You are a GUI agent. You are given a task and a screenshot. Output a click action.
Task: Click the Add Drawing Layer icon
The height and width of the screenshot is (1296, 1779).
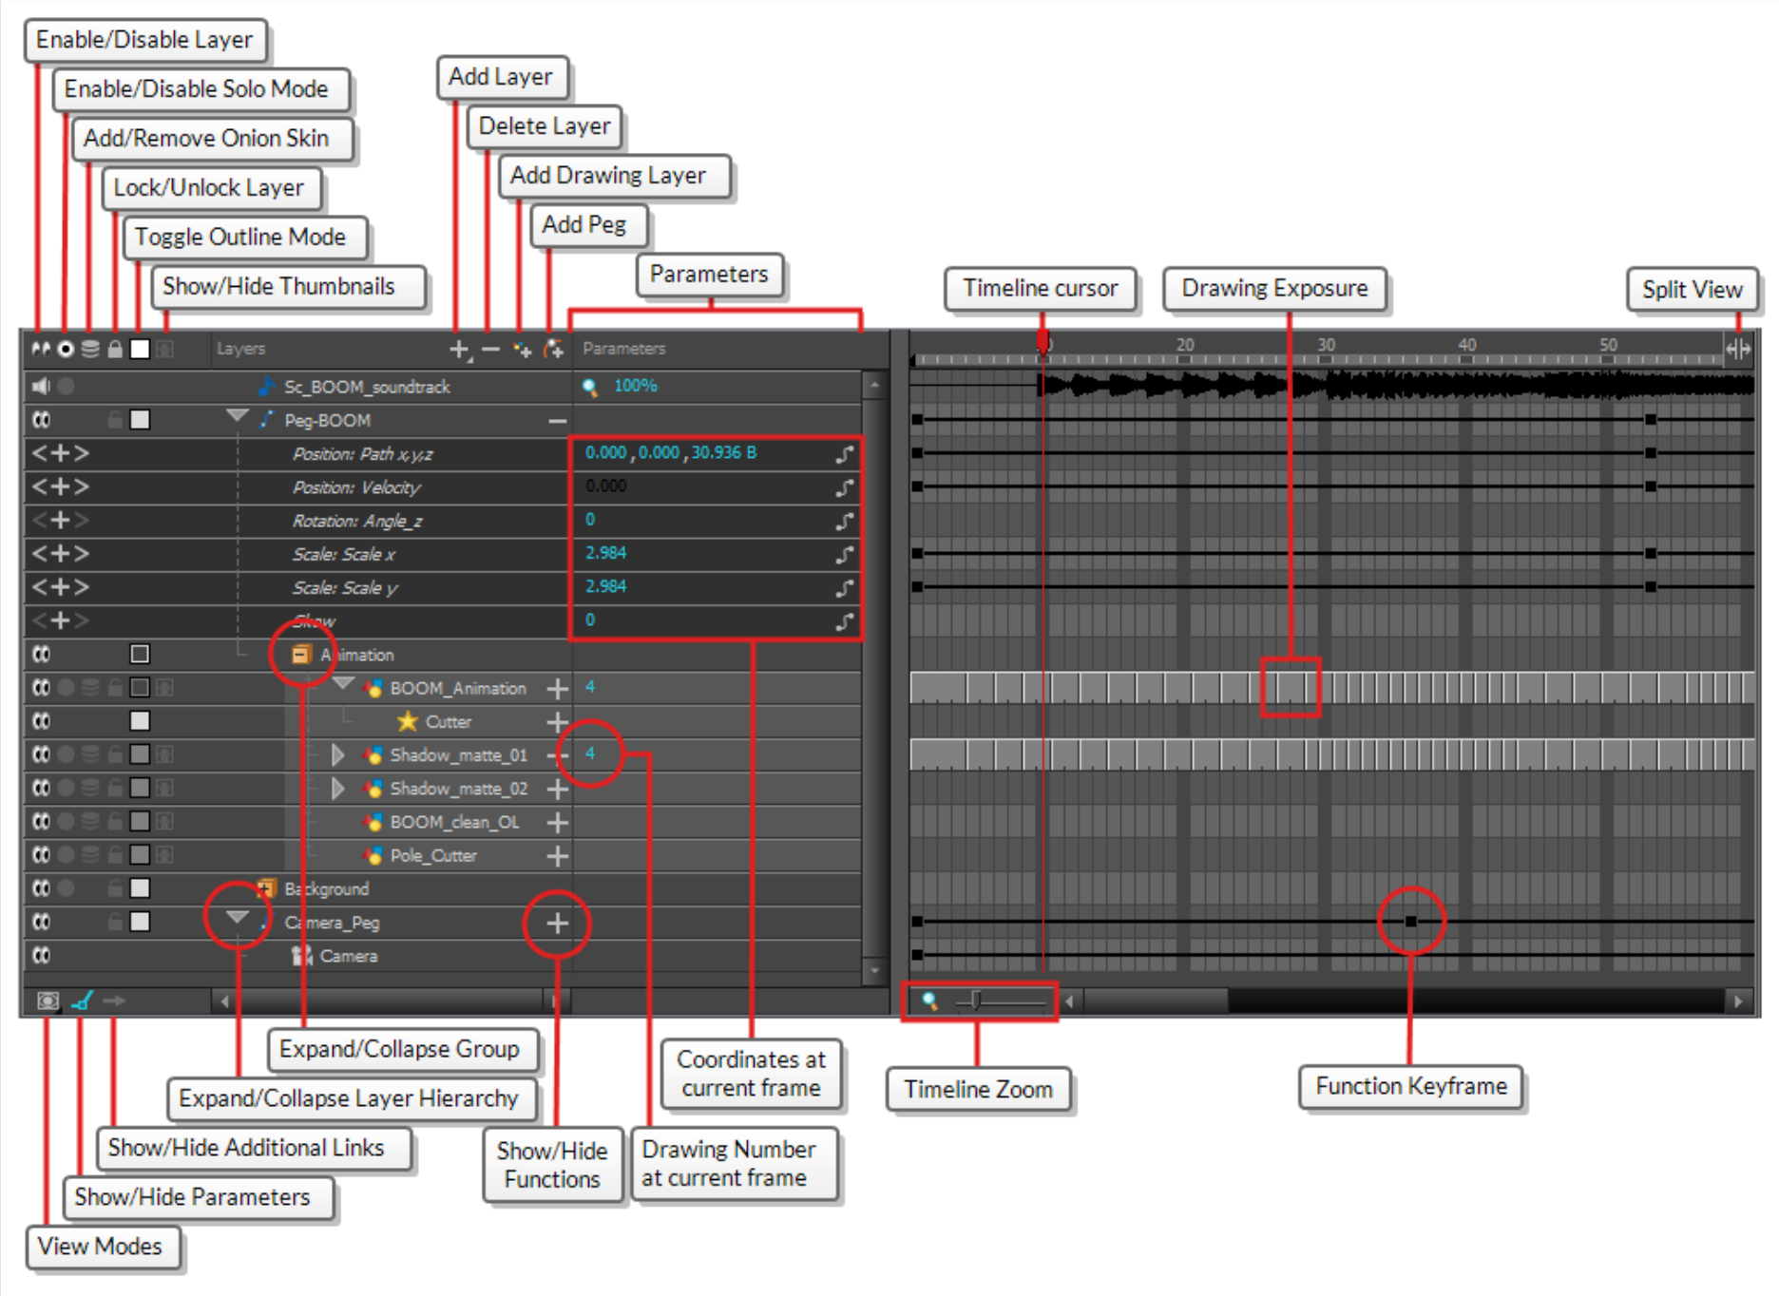click(524, 350)
